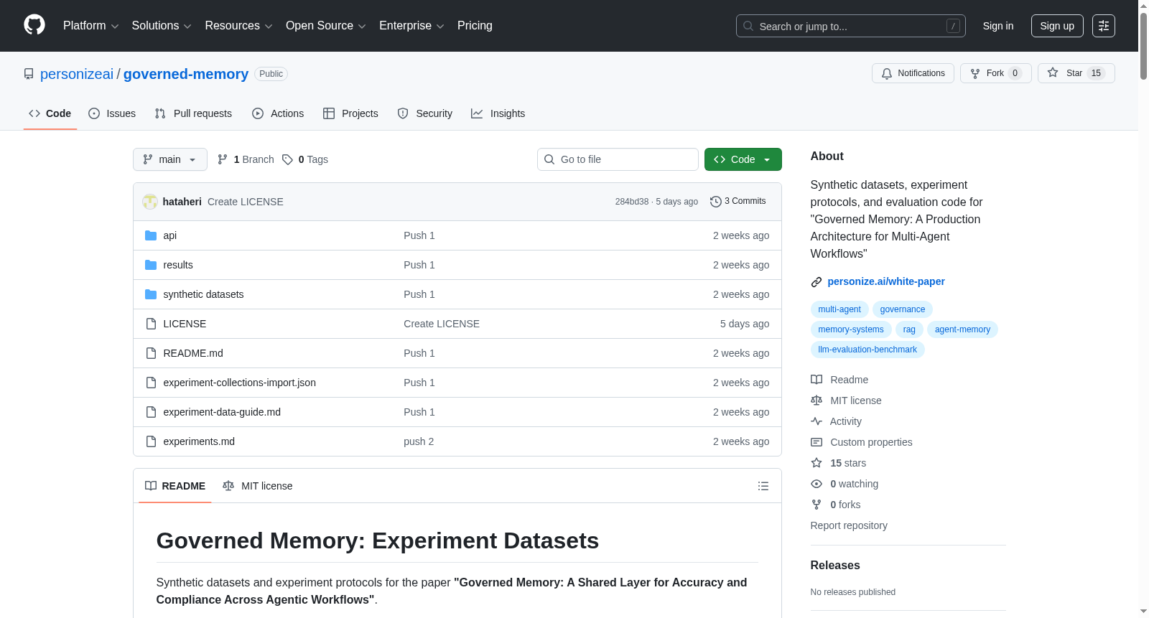1149x618 pixels.
Task: Open the personize.ai/white-paper link
Action: tap(886, 281)
